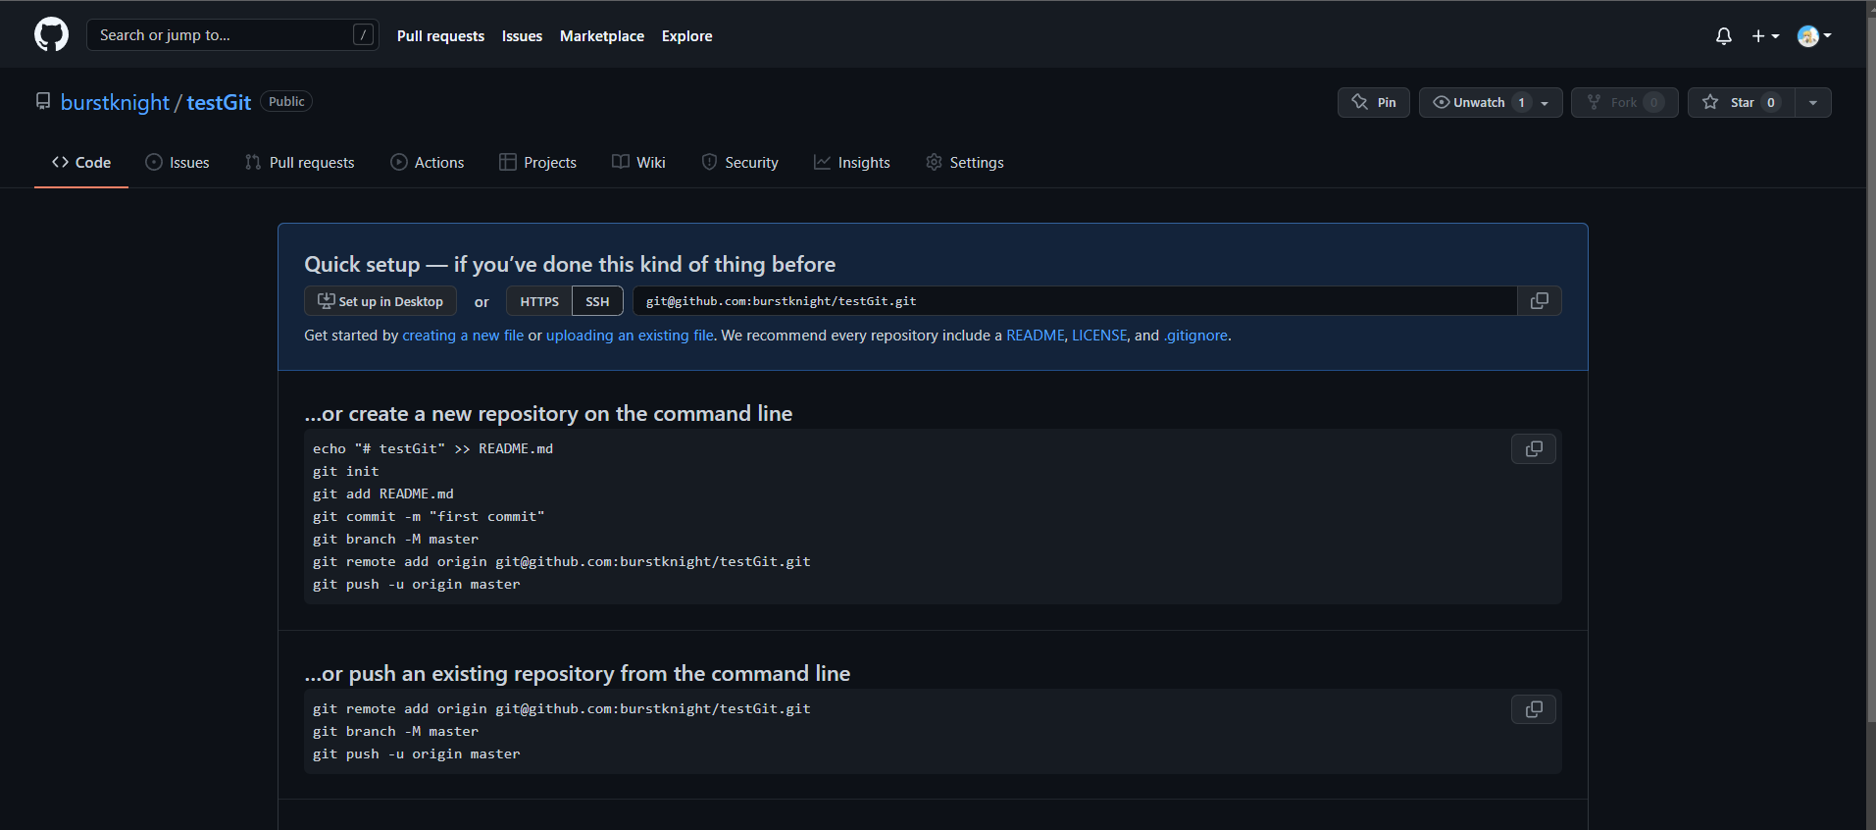Click the echo testGit README.md line
1876x830 pixels.
432,449
